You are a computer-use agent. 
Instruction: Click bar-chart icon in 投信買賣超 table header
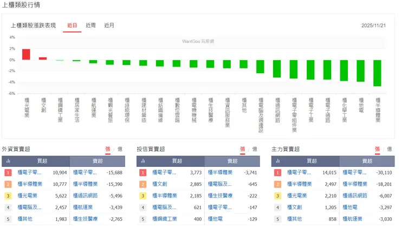[143, 161]
